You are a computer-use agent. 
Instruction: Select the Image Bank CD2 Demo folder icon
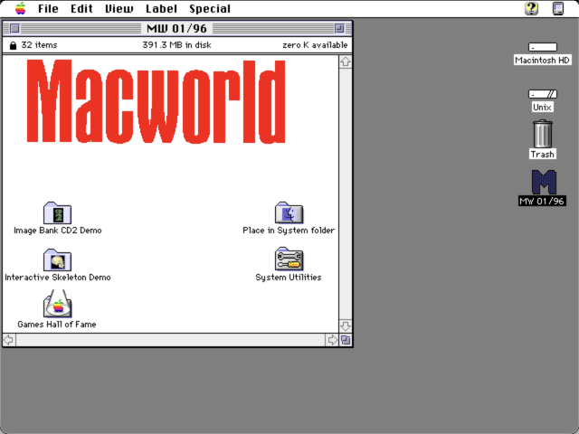57,212
